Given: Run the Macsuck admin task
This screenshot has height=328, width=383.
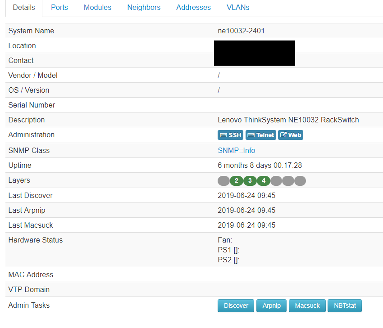Looking at the screenshot, I should [307, 306].
